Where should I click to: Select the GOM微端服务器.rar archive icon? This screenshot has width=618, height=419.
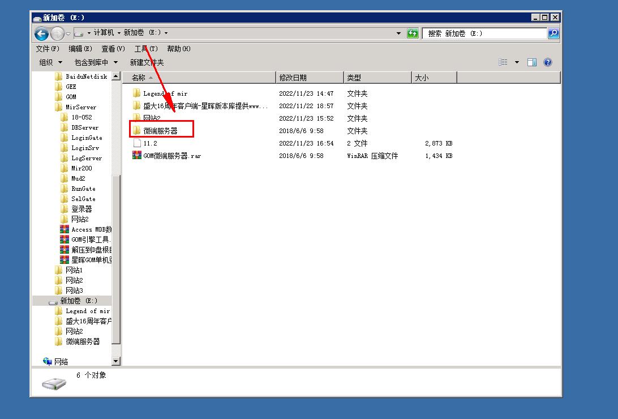(x=137, y=155)
